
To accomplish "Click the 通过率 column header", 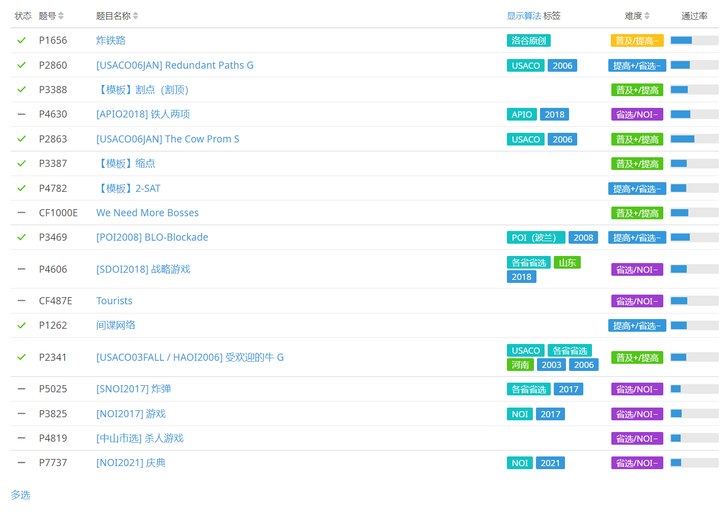I will (x=694, y=16).
